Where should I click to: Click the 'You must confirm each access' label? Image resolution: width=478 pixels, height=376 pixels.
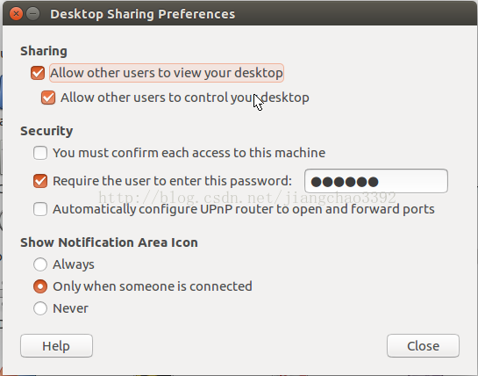(189, 153)
